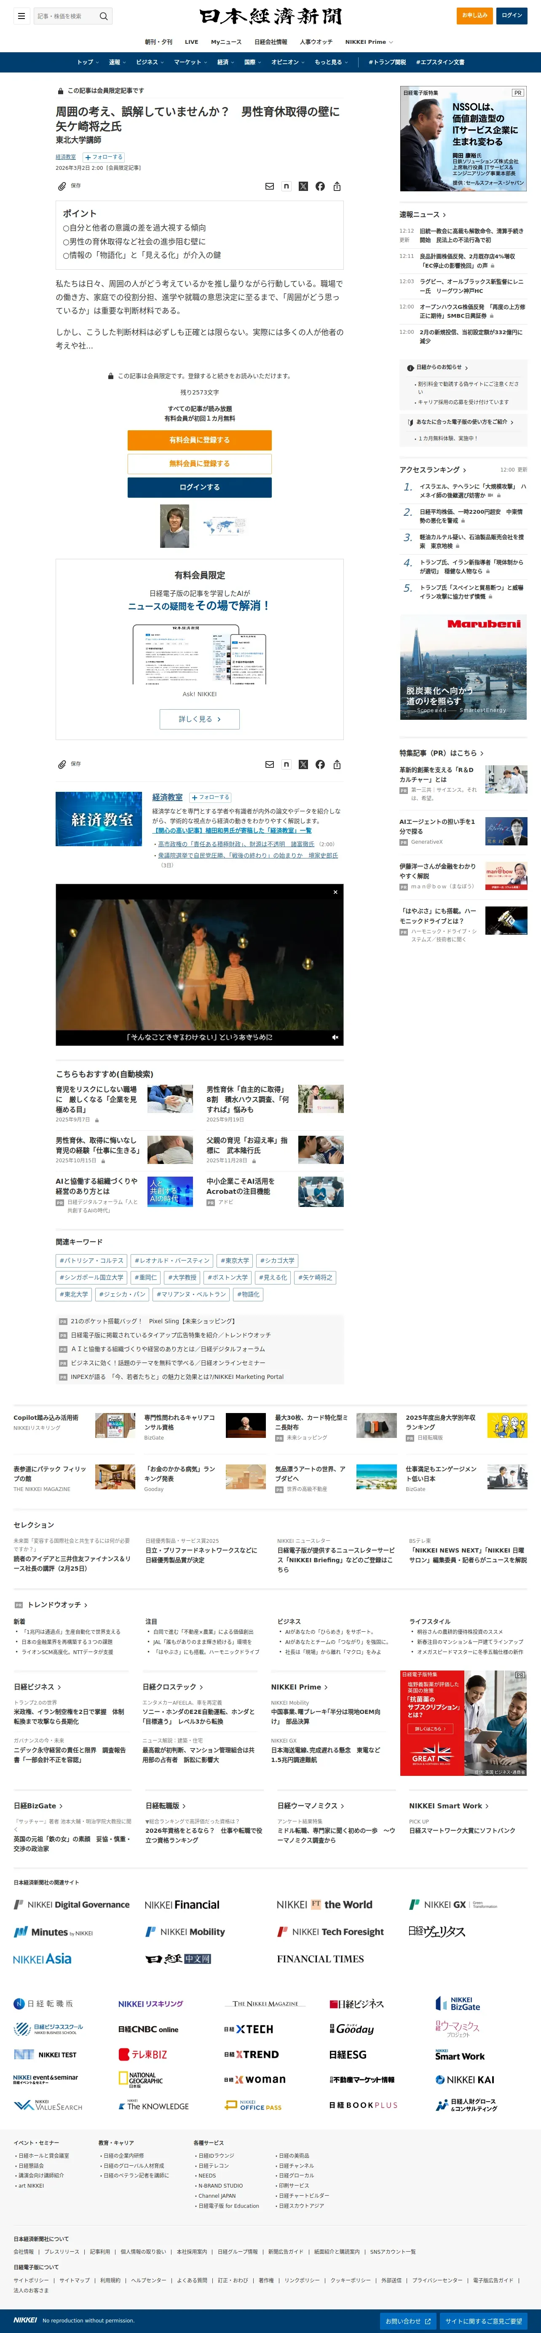
Task: Click お問い合わせ footer button
Action: [408, 2321]
